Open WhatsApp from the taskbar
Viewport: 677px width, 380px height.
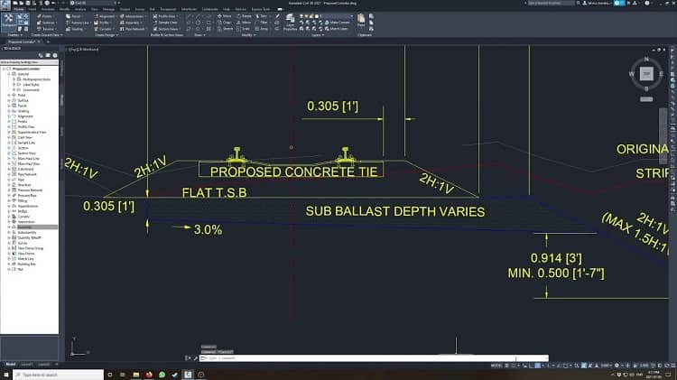click(x=162, y=375)
